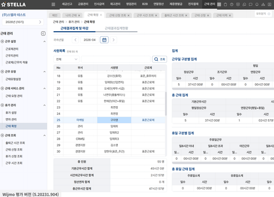Open the 2026년 (10기) fiscal year selector
The image size is (274, 197).
[23, 22]
